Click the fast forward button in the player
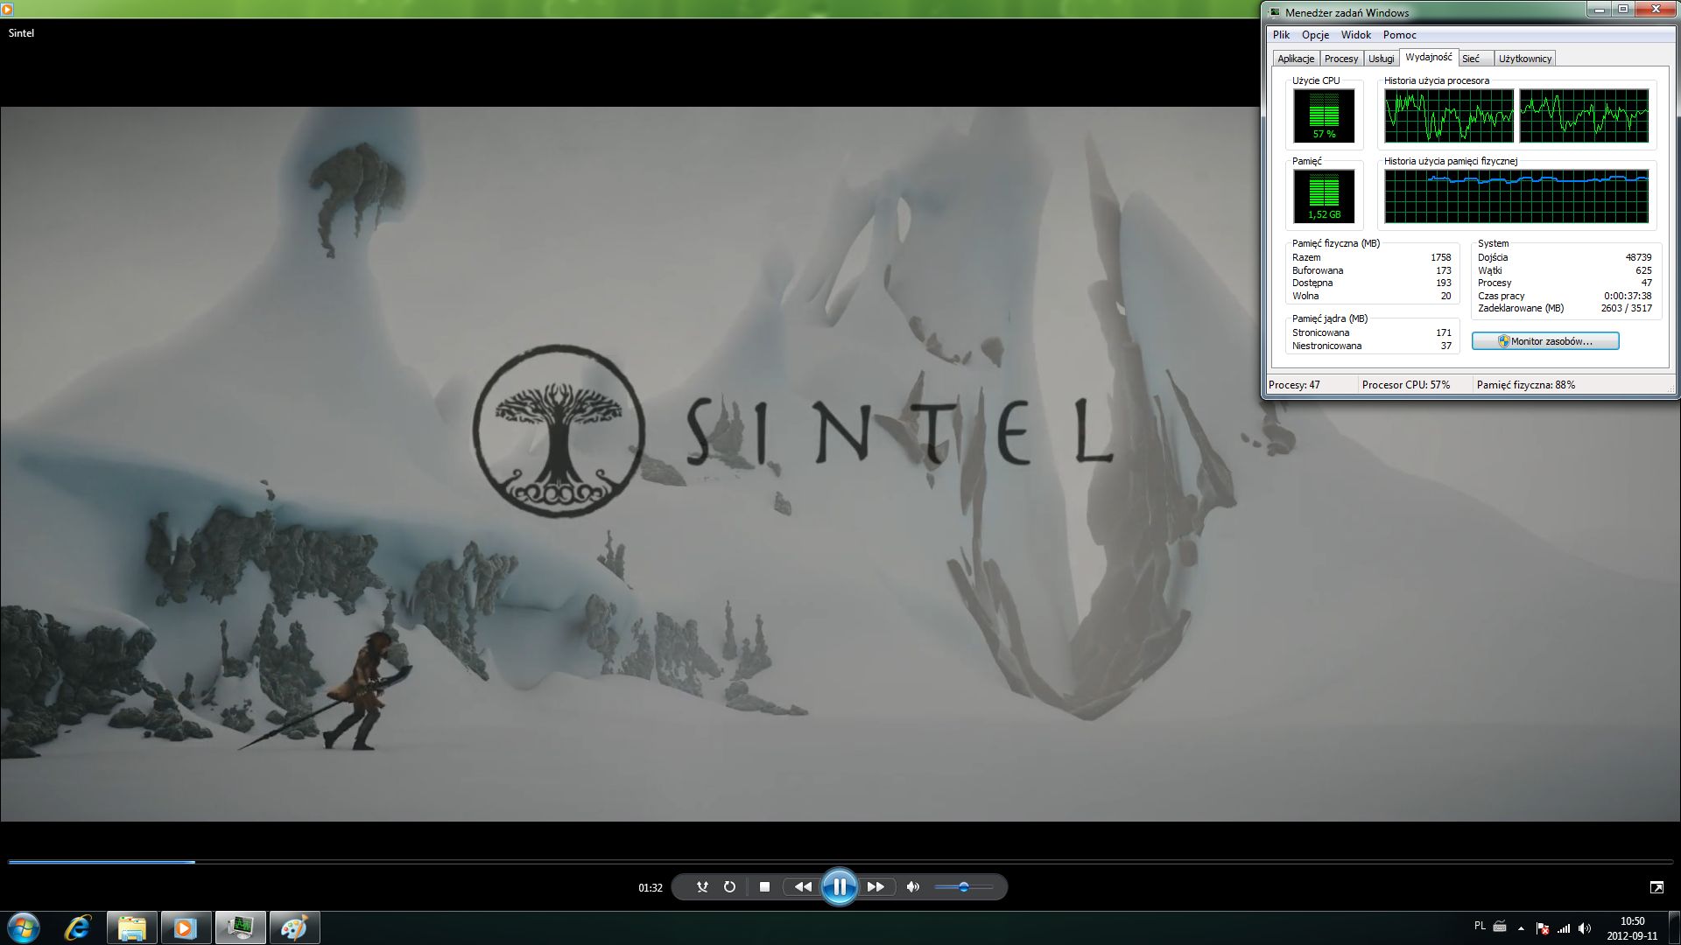The width and height of the screenshot is (1681, 945). [876, 887]
